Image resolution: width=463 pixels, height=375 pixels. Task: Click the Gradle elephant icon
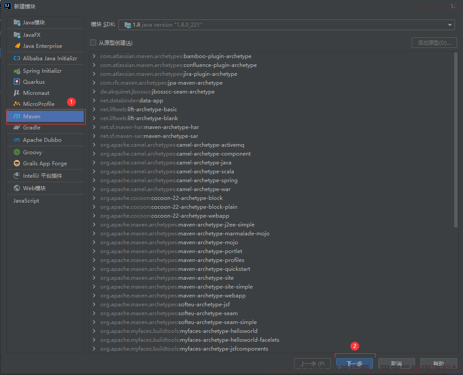coord(17,128)
